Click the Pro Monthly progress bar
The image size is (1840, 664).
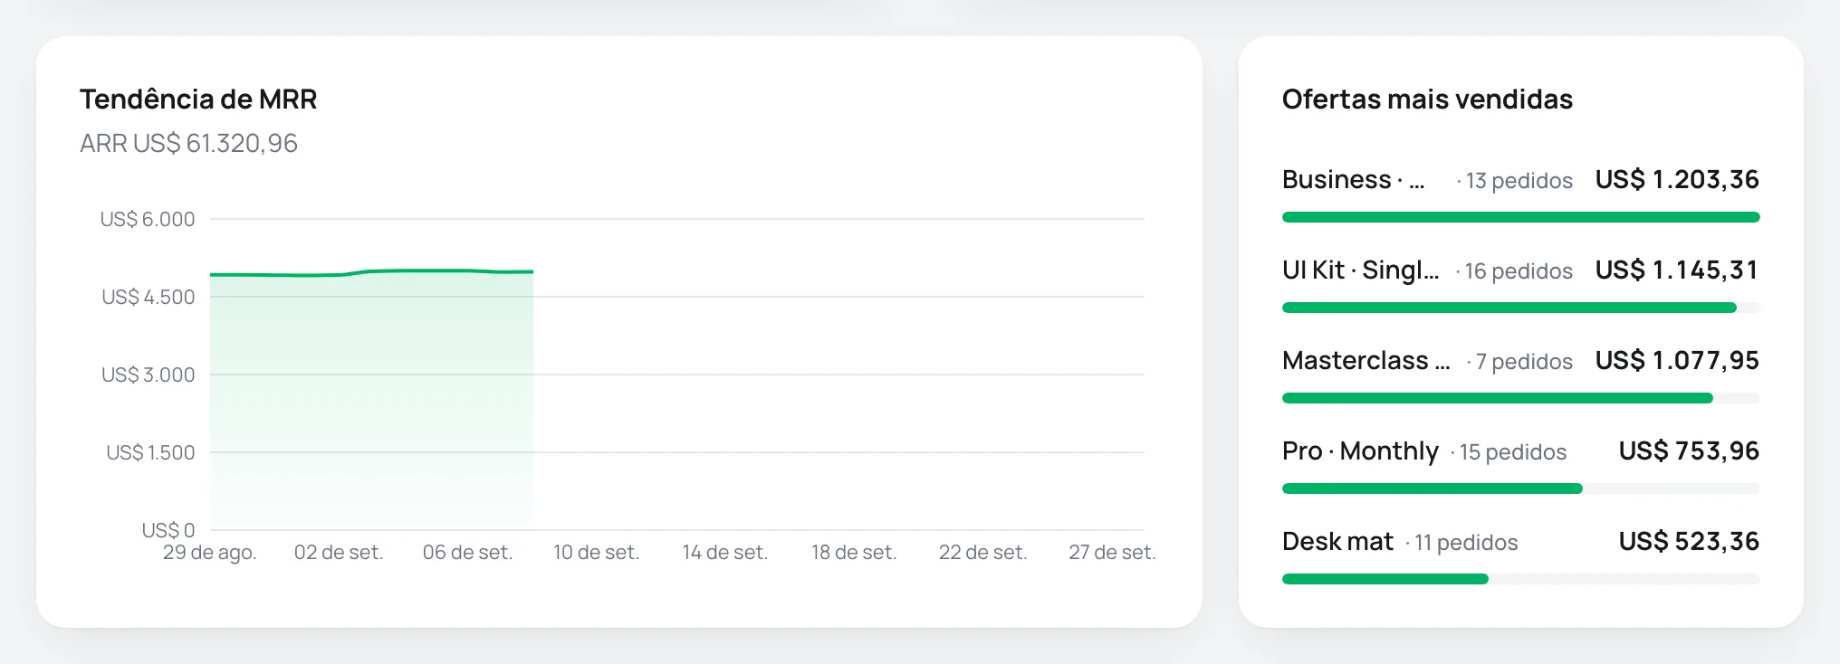(1520, 489)
